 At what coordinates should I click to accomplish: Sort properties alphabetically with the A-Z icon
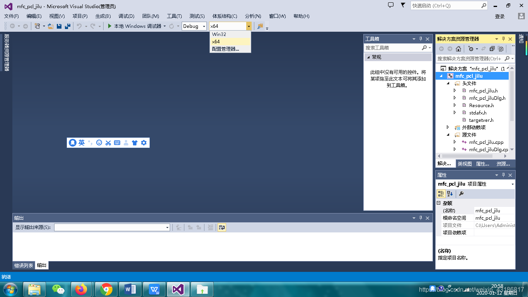[x=449, y=194]
